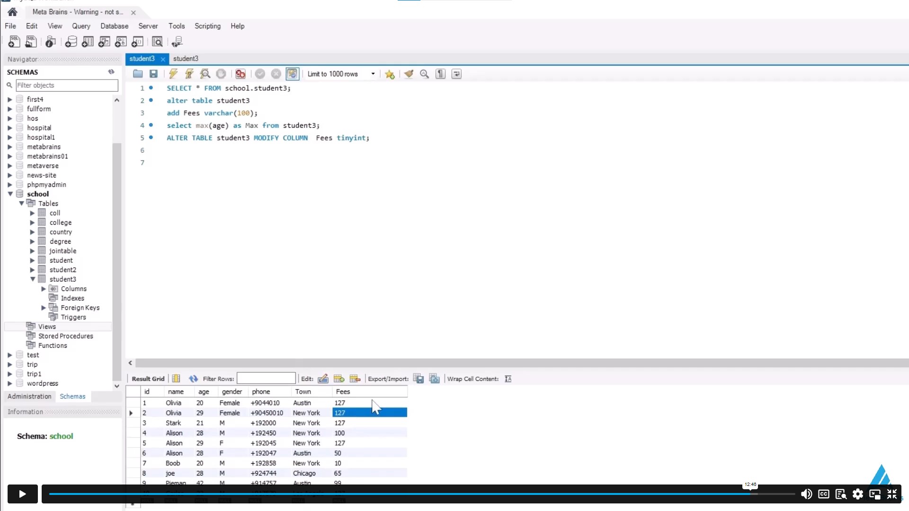909x511 pixels.
Task: Refresh the SCHEMAS list icon
Action: pos(111,72)
